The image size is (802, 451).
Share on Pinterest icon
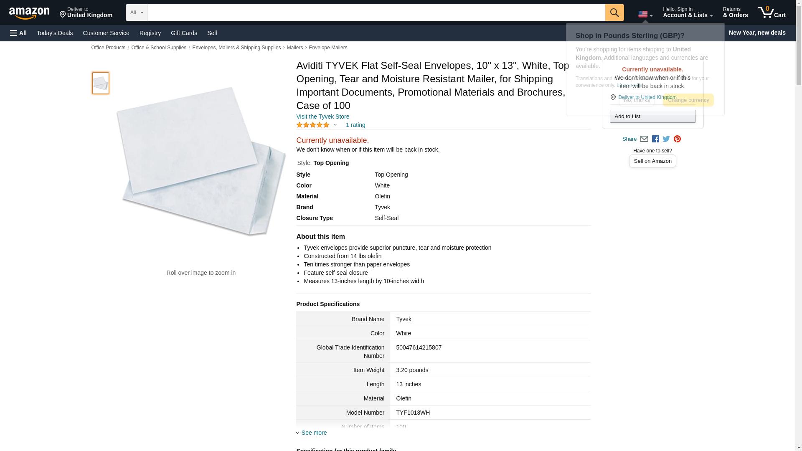pyautogui.click(x=677, y=139)
